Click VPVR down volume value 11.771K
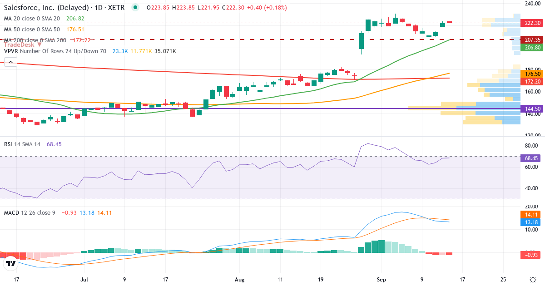545x286 pixels. click(141, 51)
